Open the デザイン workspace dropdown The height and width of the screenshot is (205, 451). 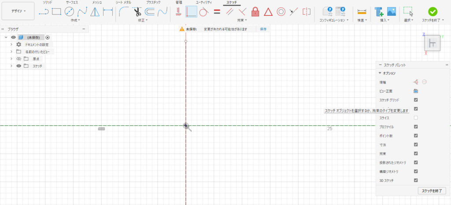(x=18, y=11)
